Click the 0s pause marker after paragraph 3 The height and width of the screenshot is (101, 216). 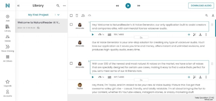141,80
